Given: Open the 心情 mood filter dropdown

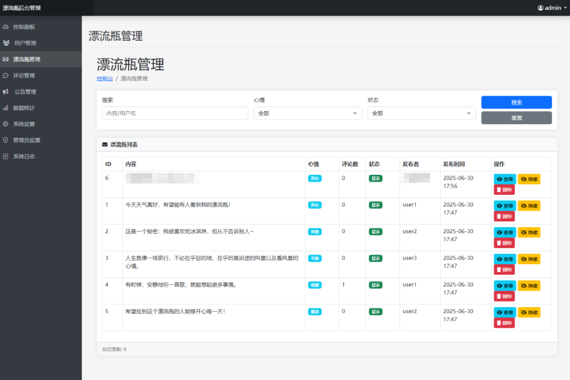Looking at the screenshot, I should [x=308, y=112].
